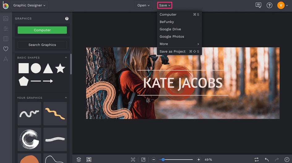
Task: Open the feedback chat icon
Action: 258,5
